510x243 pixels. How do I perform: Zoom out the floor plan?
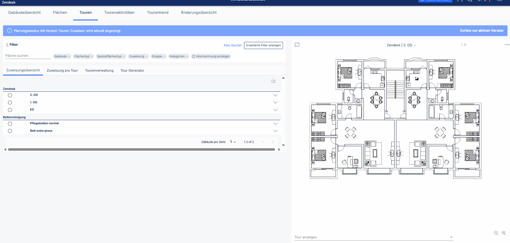496,233
